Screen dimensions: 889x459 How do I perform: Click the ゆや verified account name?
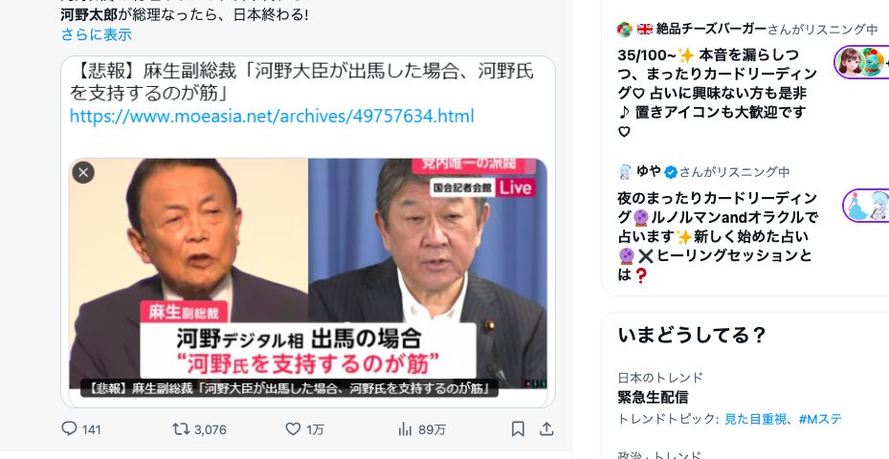point(648,171)
